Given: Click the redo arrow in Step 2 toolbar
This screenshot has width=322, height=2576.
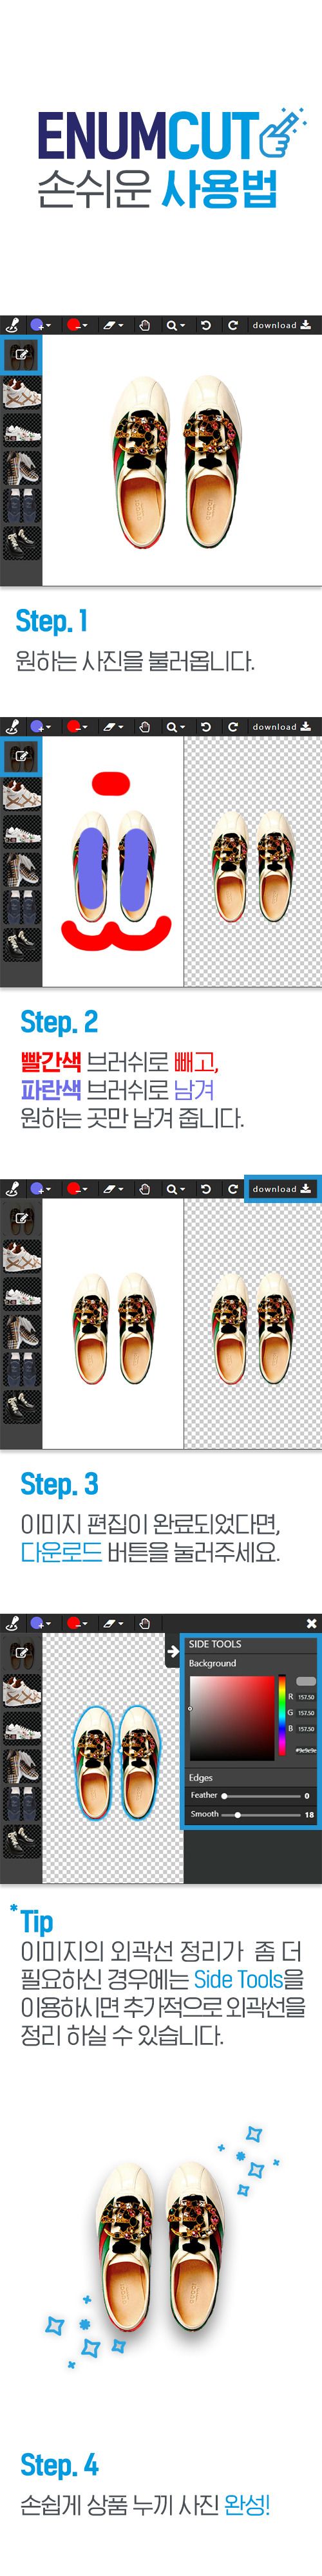Looking at the screenshot, I should (x=232, y=726).
